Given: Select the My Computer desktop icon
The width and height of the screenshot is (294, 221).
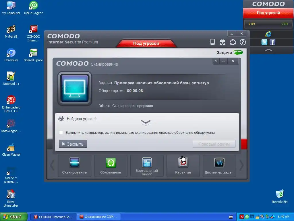Looking at the screenshot, I should (11, 8).
